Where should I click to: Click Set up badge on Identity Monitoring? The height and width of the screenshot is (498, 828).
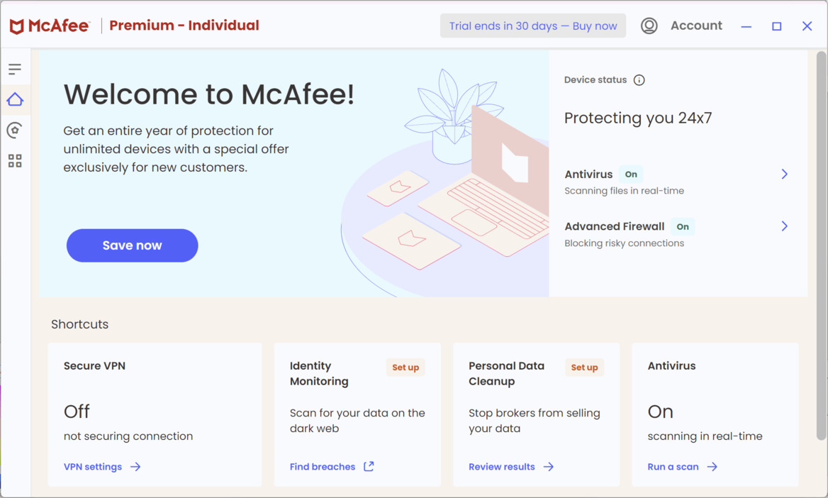[x=405, y=367]
